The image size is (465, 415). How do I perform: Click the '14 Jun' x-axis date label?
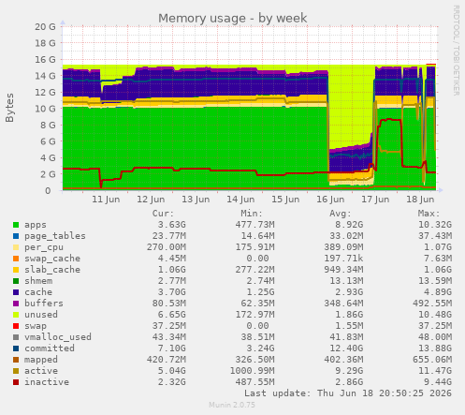pyautogui.click(x=240, y=200)
